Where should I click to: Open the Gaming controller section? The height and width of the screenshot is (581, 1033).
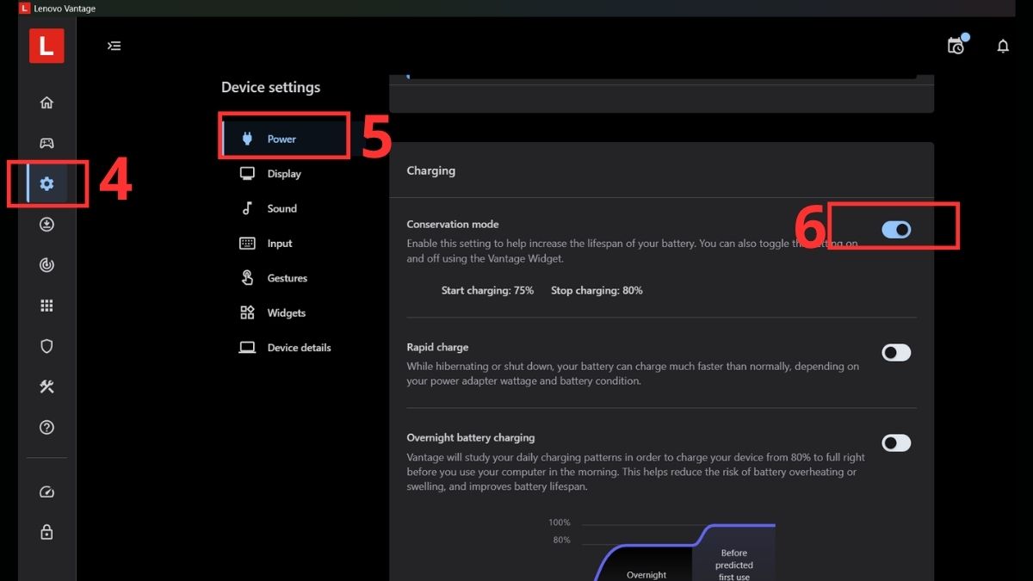[x=46, y=143]
